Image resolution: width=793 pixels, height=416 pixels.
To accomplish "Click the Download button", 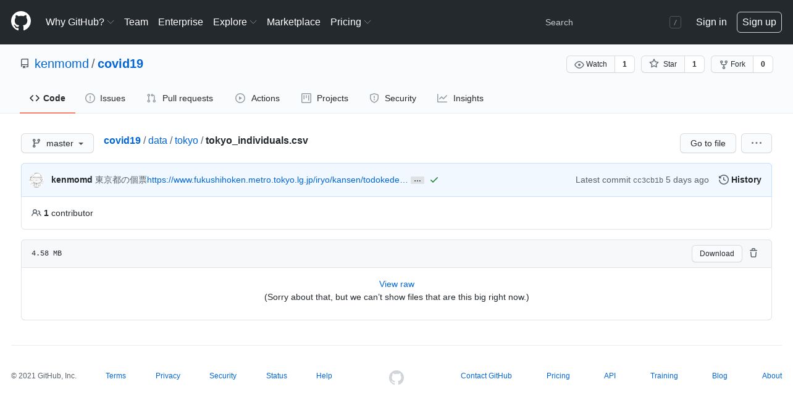I will (x=717, y=254).
